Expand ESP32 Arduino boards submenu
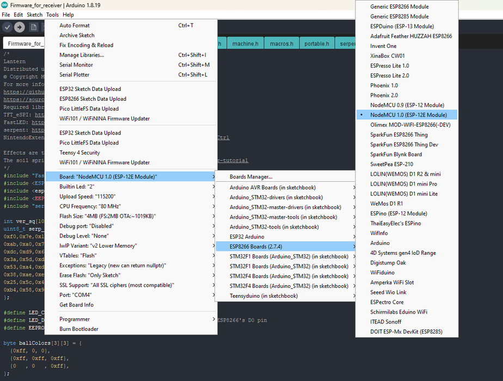 point(285,237)
